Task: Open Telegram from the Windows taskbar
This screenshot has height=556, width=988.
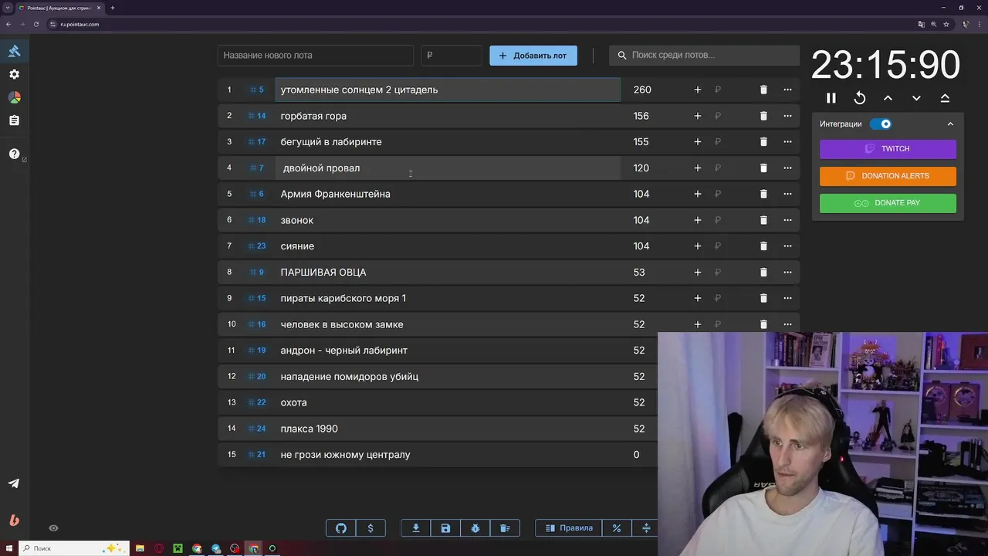Action: pyautogui.click(x=216, y=548)
